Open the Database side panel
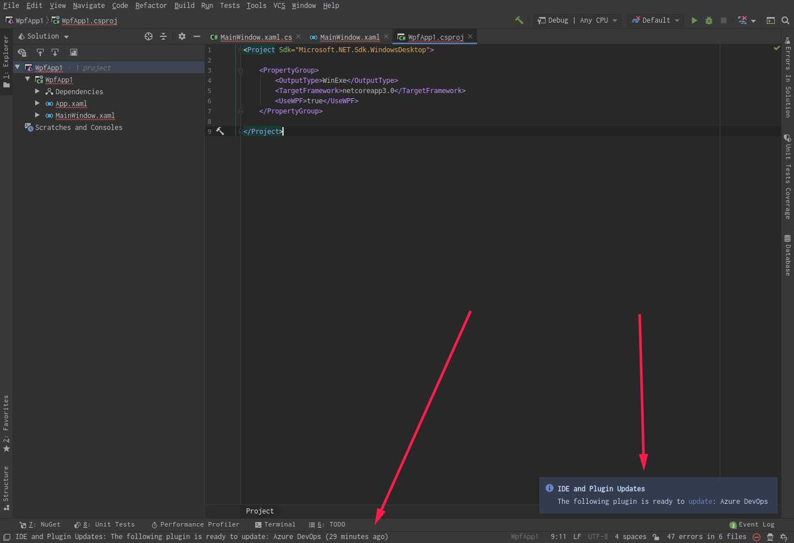This screenshot has width=794, height=543. [x=788, y=255]
